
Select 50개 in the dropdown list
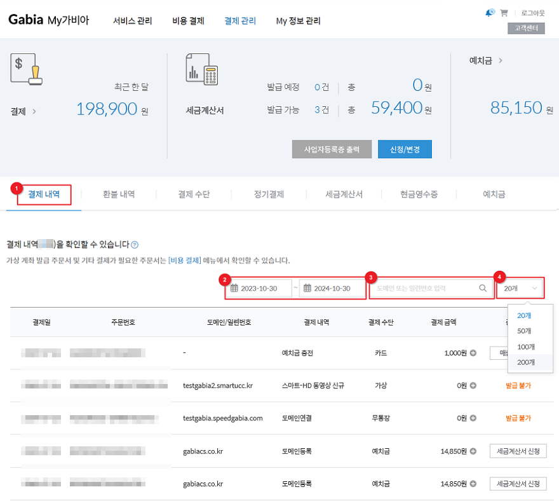click(x=524, y=331)
